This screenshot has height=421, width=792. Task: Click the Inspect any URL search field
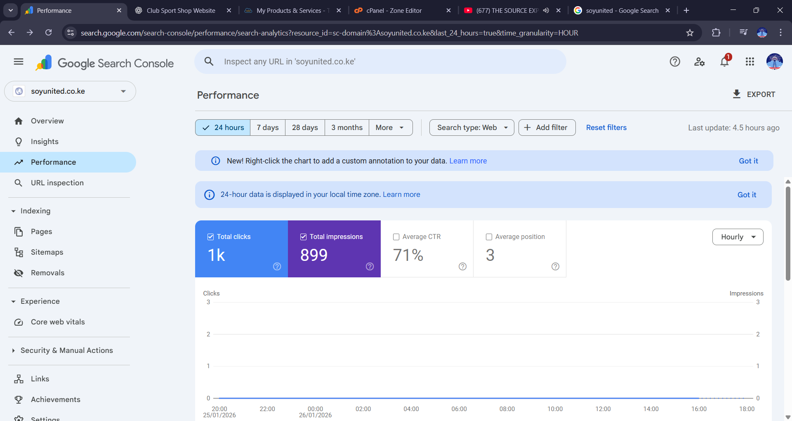[379, 62]
